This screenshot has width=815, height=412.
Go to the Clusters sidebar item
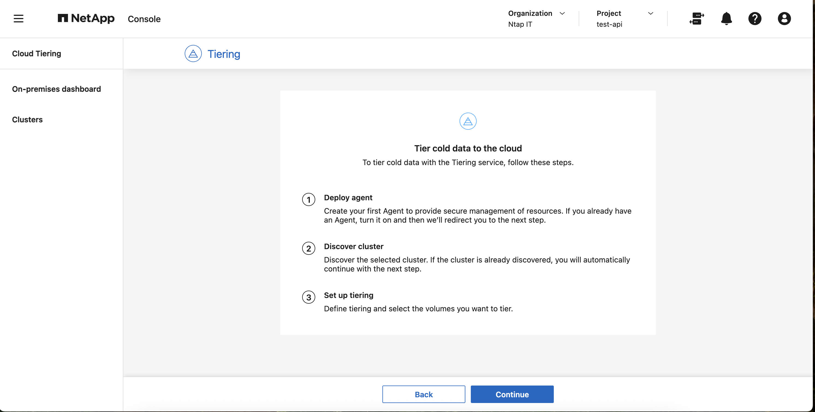point(27,120)
